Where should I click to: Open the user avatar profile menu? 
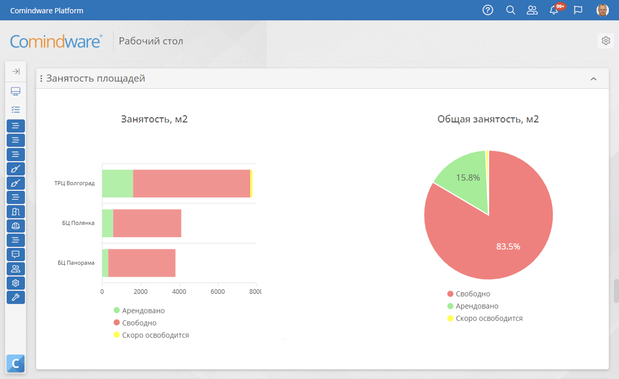602,10
